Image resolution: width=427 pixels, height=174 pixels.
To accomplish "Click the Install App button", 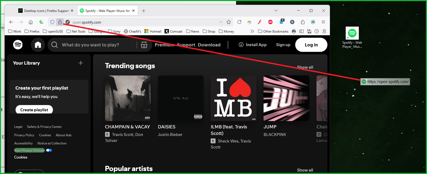I will pos(253,45).
